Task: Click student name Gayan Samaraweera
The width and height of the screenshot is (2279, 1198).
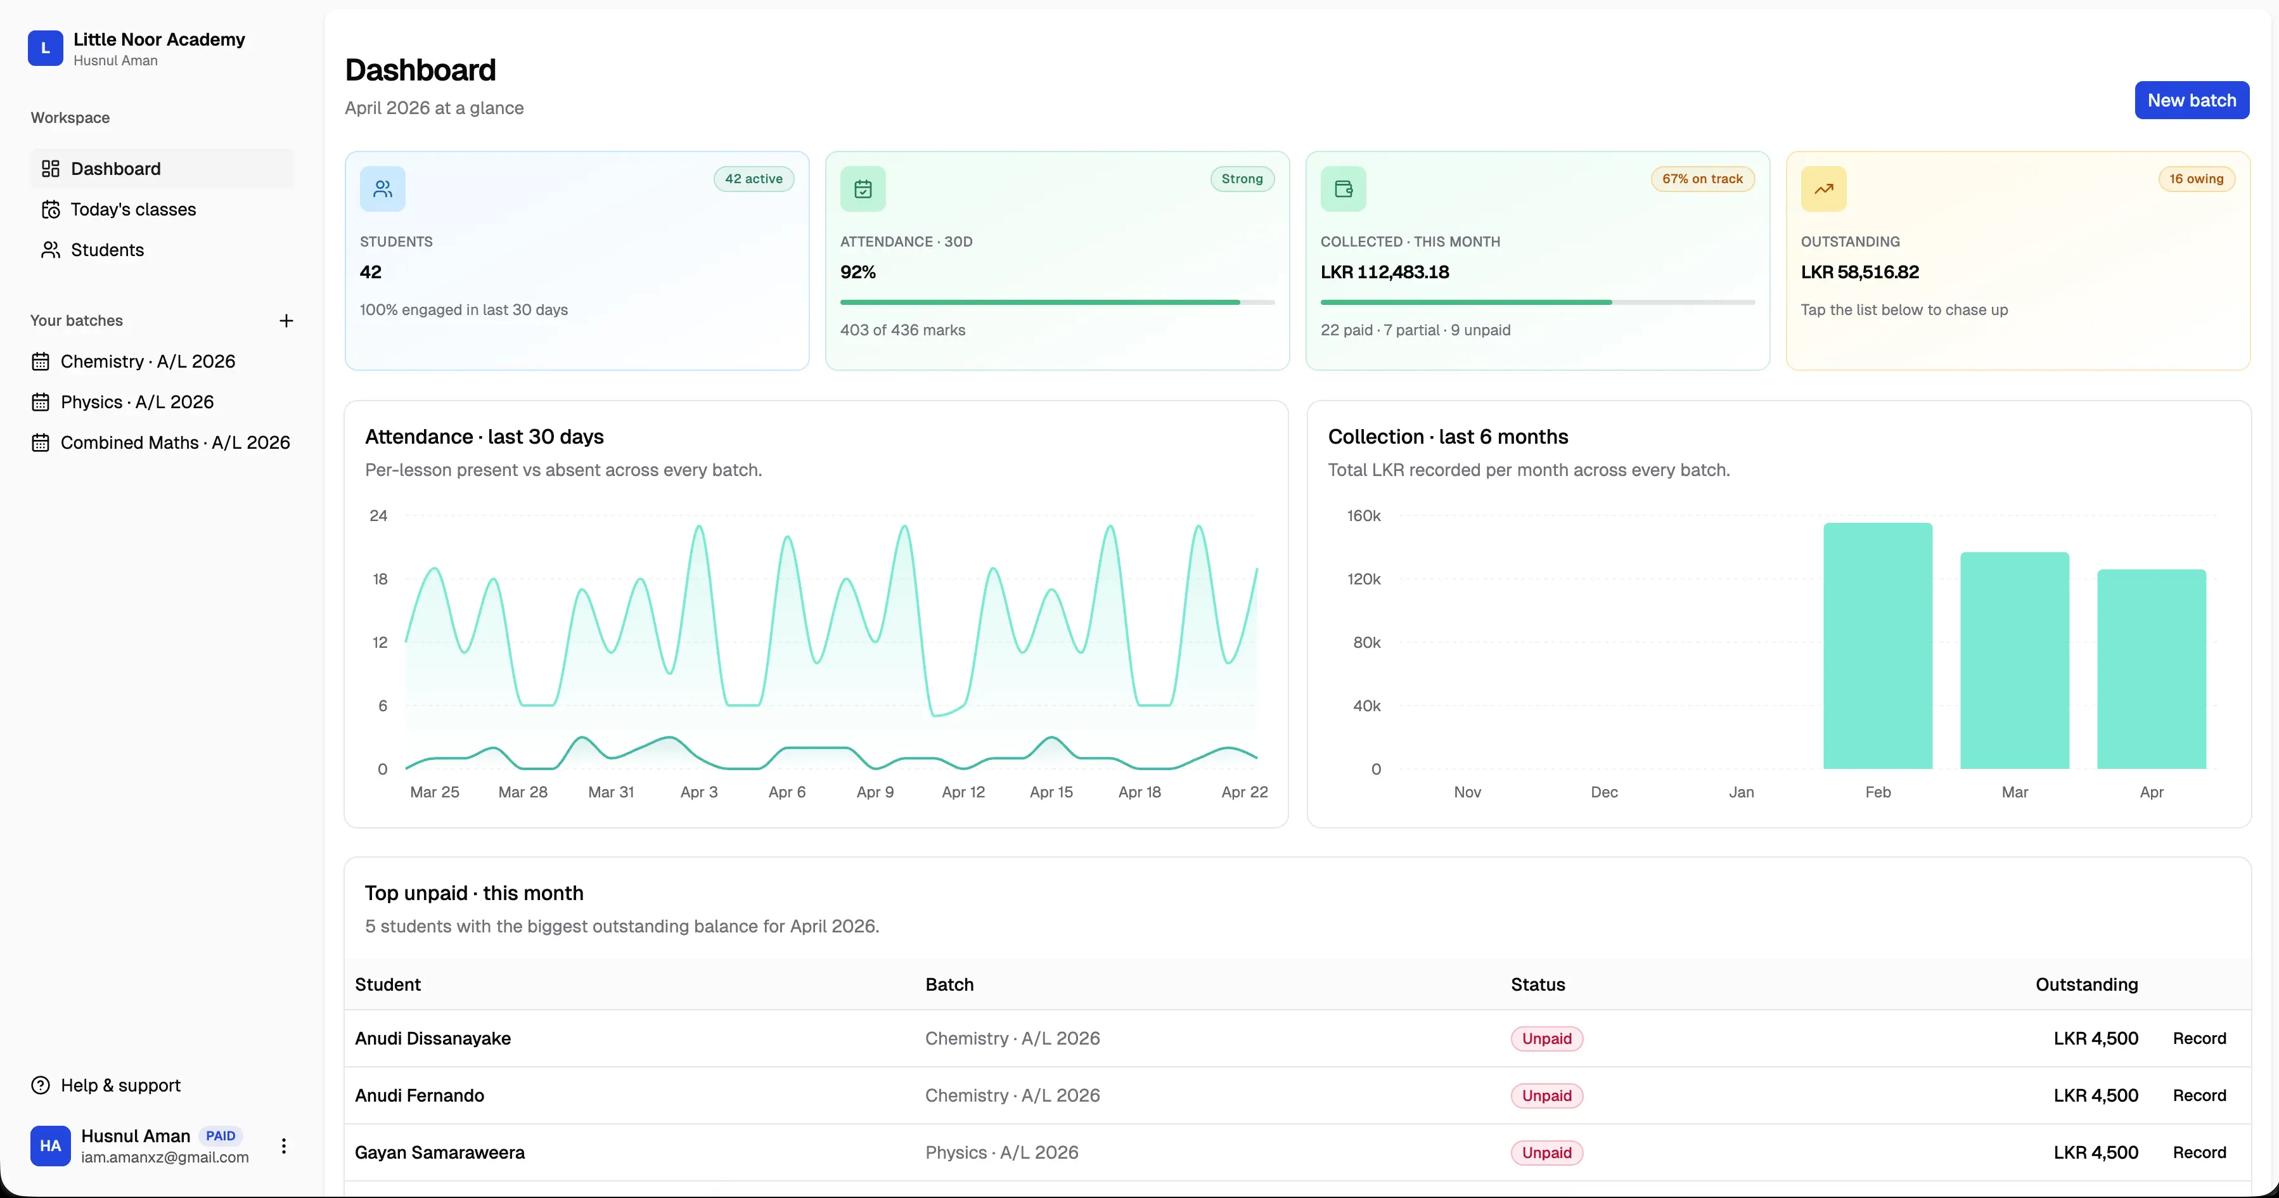Action: tap(440, 1153)
